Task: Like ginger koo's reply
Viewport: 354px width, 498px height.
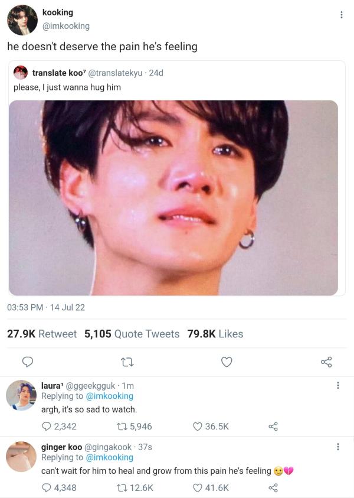Action: [x=198, y=488]
